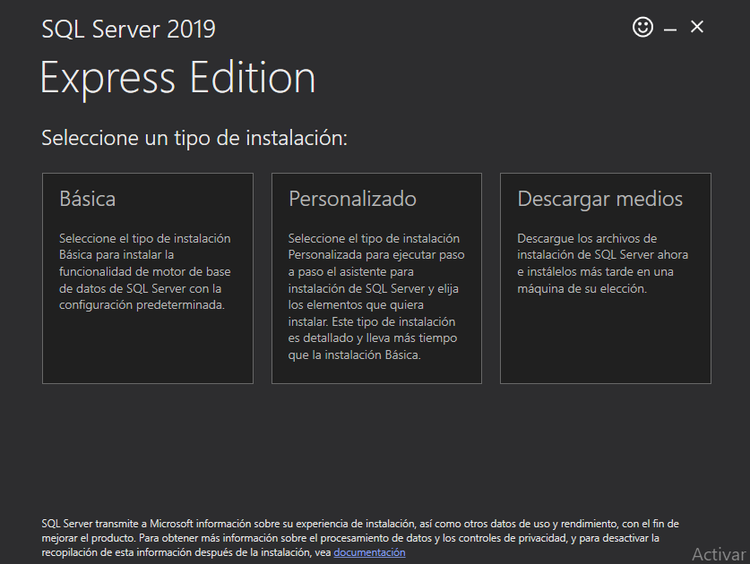Click the Descargar medios card heading
This screenshot has height=564, width=750.
click(x=599, y=199)
